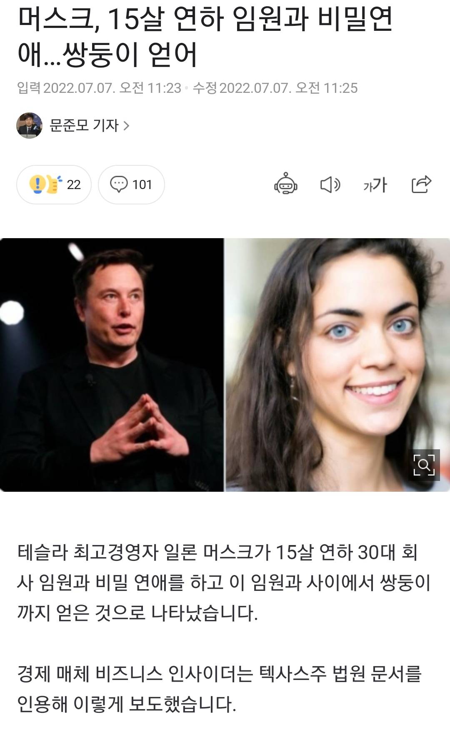
Task: Click the photo of smiling woman
Action: 338,365
